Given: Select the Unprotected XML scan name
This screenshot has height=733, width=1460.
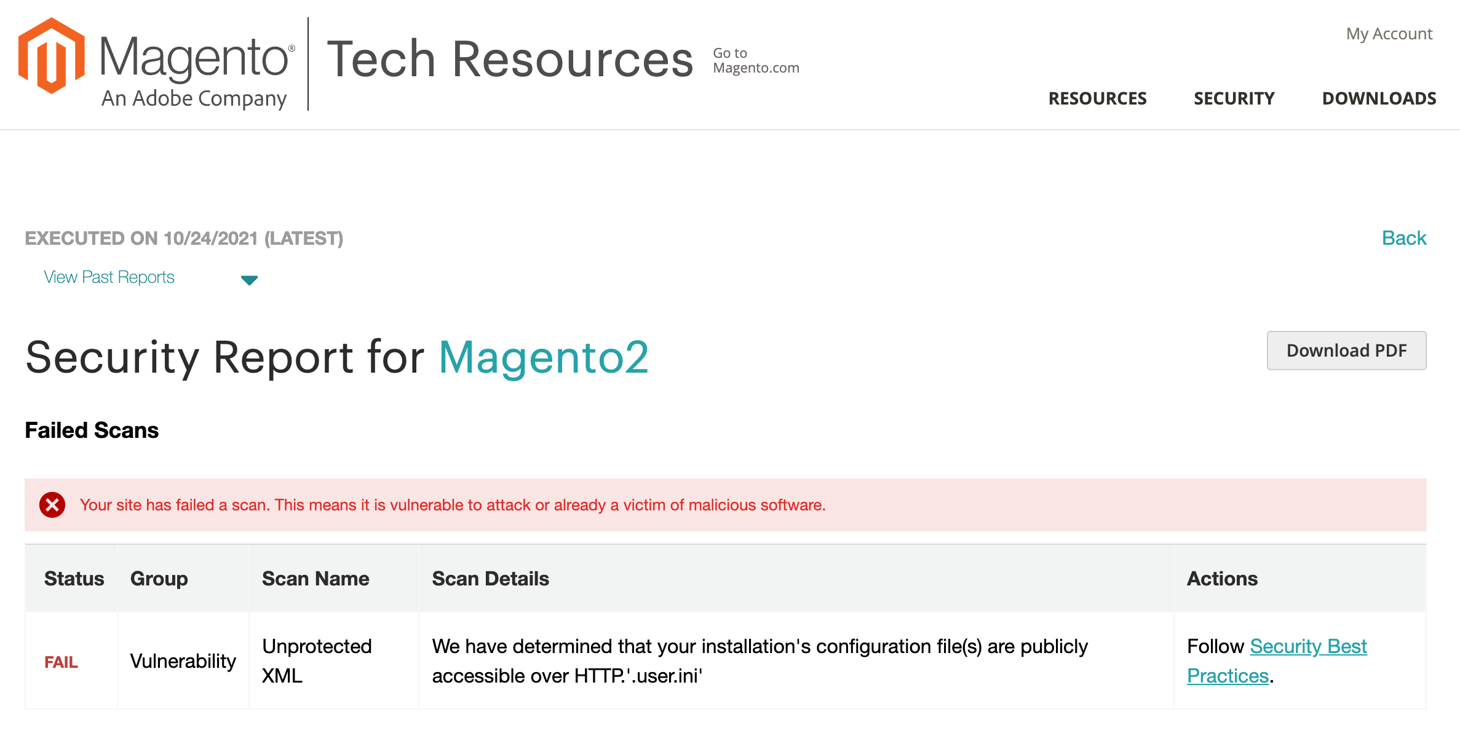Looking at the screenshot, I should 317,661.
